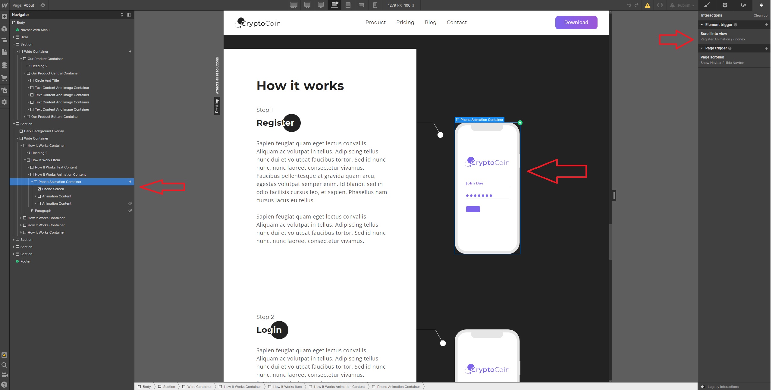Switch to the largest desktop breakpoint
The width and height of the screenshot is (772, 390).
[x=294, y=5]
